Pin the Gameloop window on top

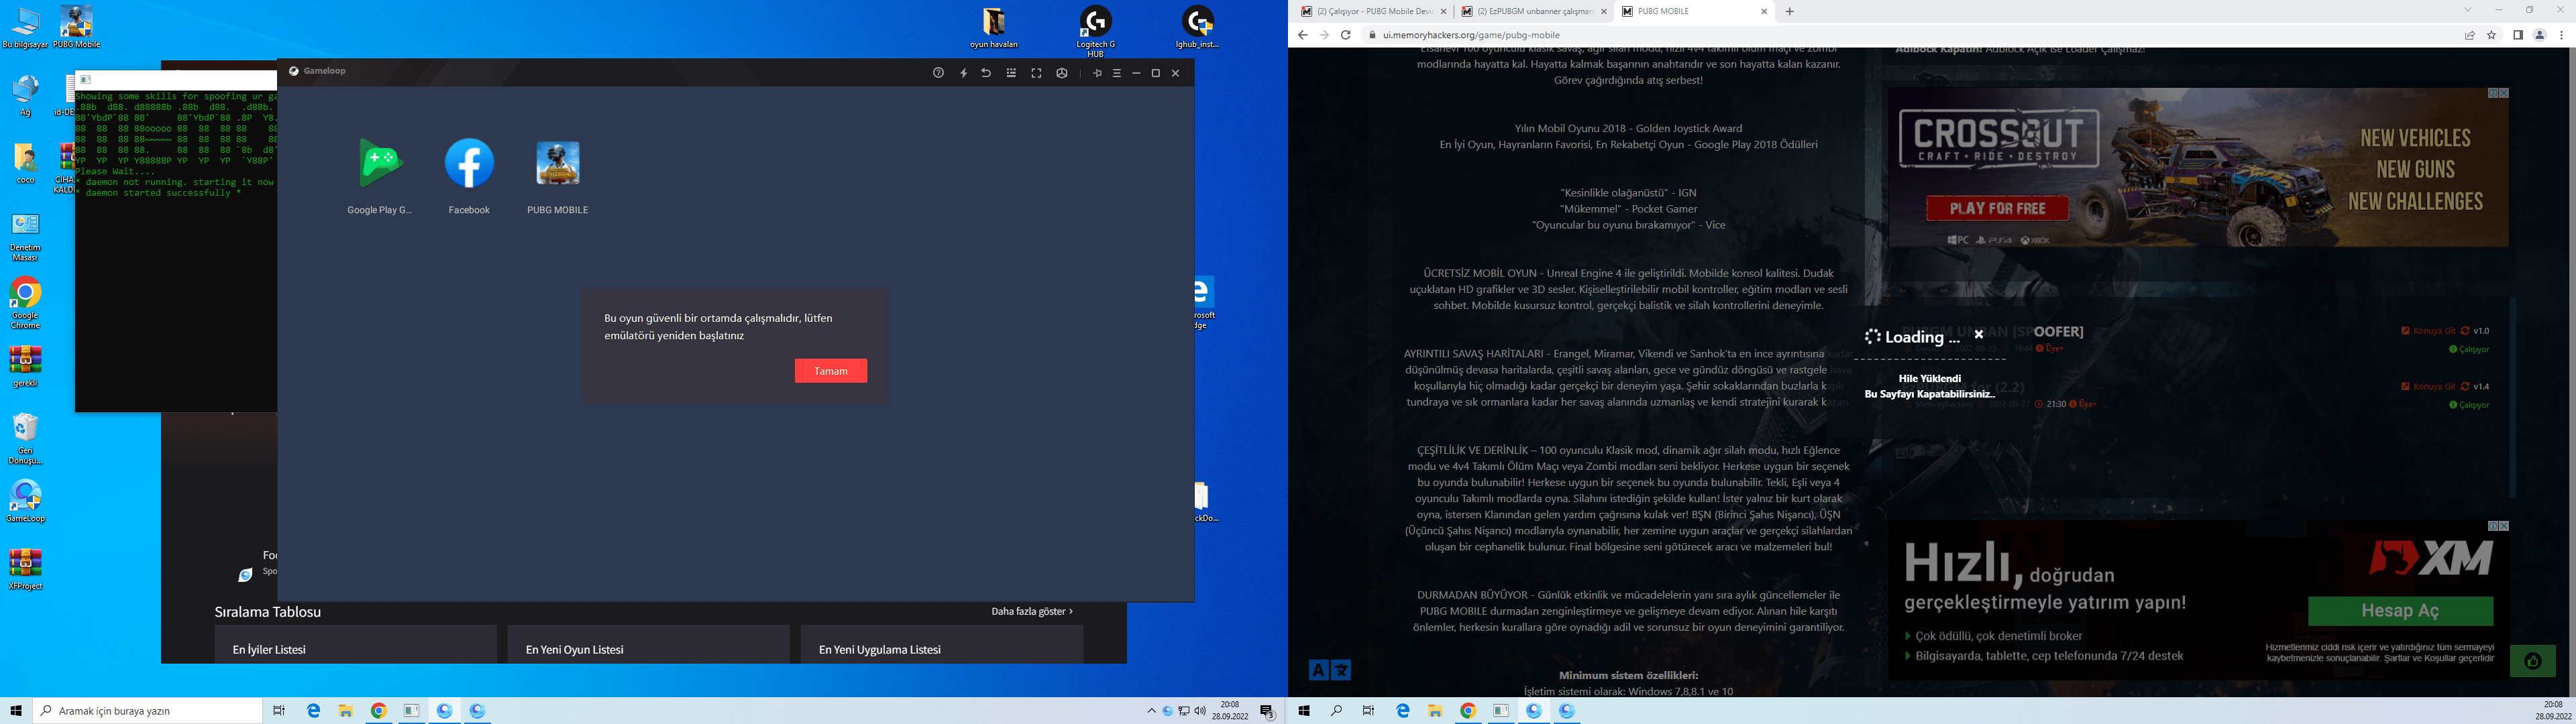1097,73
